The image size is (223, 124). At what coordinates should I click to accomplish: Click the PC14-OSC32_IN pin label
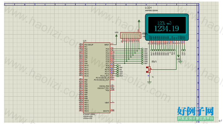[x=102, y=78]
